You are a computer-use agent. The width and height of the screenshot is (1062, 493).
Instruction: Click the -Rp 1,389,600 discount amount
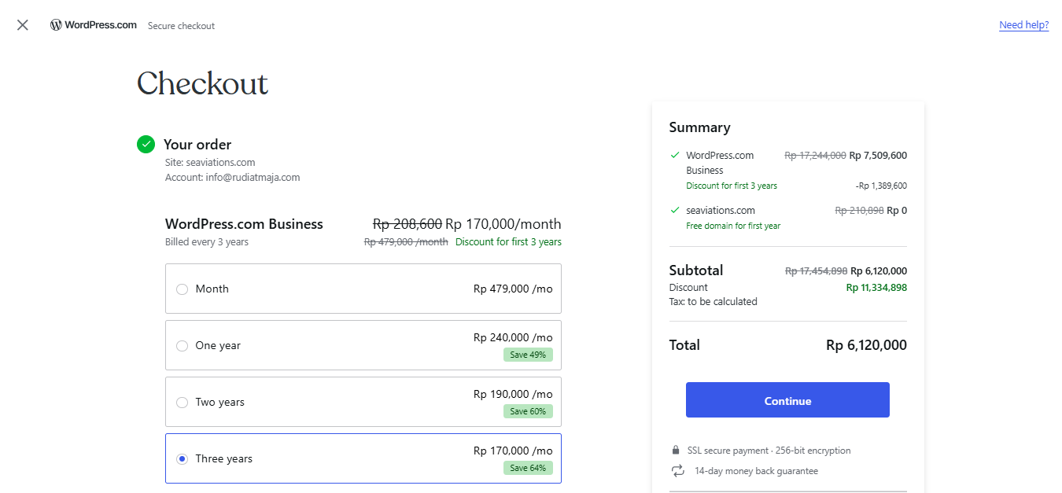881,186
